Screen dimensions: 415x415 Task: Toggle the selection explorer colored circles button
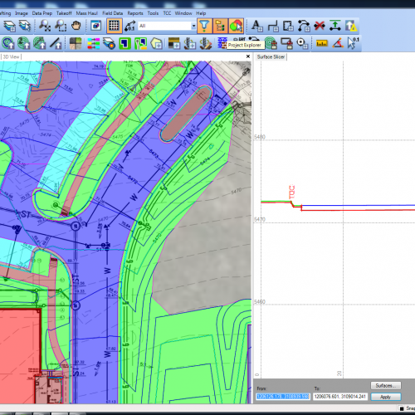point(236,26)
